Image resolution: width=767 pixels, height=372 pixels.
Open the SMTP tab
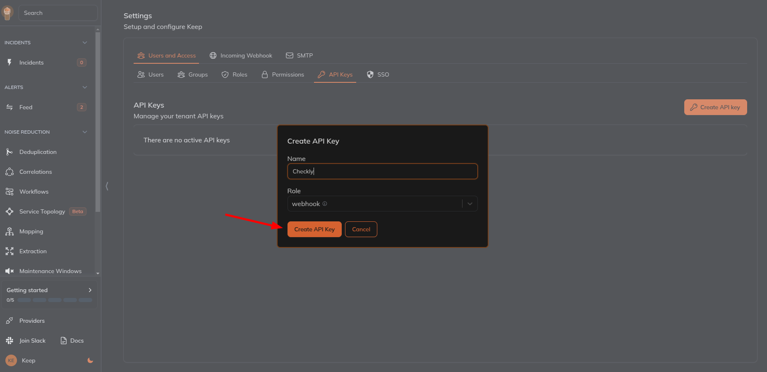click(x=299, y=55)
